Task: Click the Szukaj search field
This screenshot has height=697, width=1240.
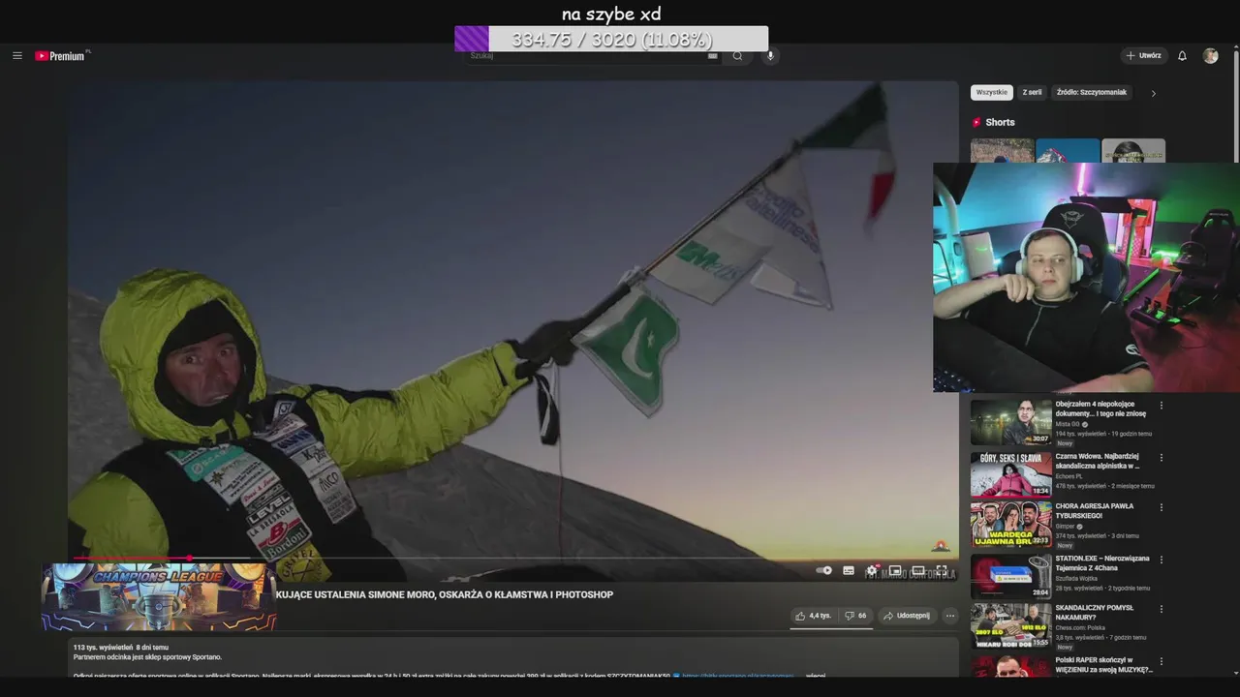Action: click(x=587, y=56)
